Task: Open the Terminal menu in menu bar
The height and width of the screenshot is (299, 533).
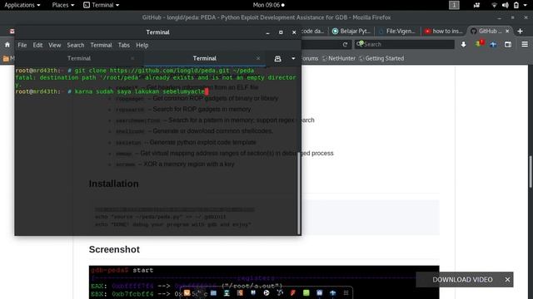Action: coord(101,45)
